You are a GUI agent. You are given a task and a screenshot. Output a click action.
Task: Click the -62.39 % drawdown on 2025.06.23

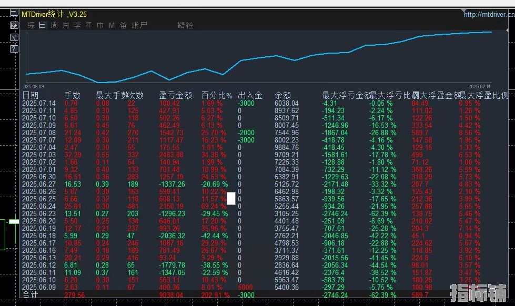(382, 214)
